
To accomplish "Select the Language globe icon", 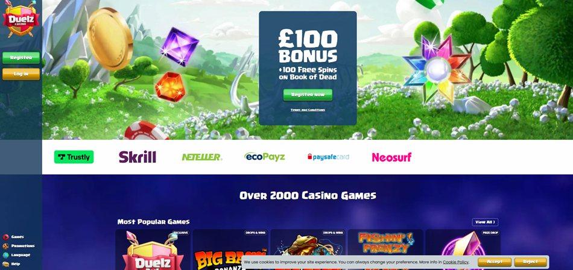I will point(5,255).
